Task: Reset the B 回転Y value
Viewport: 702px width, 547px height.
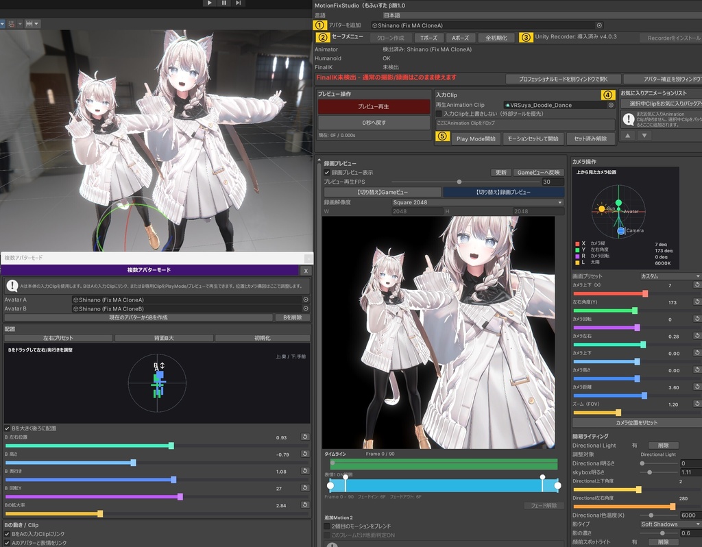Action: click(x=305, y=488)
